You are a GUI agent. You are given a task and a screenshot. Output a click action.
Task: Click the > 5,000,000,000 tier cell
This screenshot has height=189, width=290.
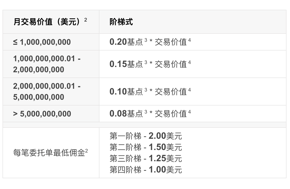[42, 114]
